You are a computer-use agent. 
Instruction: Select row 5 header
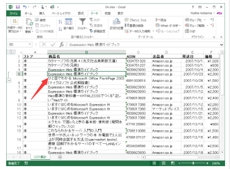tap(19, 74)
